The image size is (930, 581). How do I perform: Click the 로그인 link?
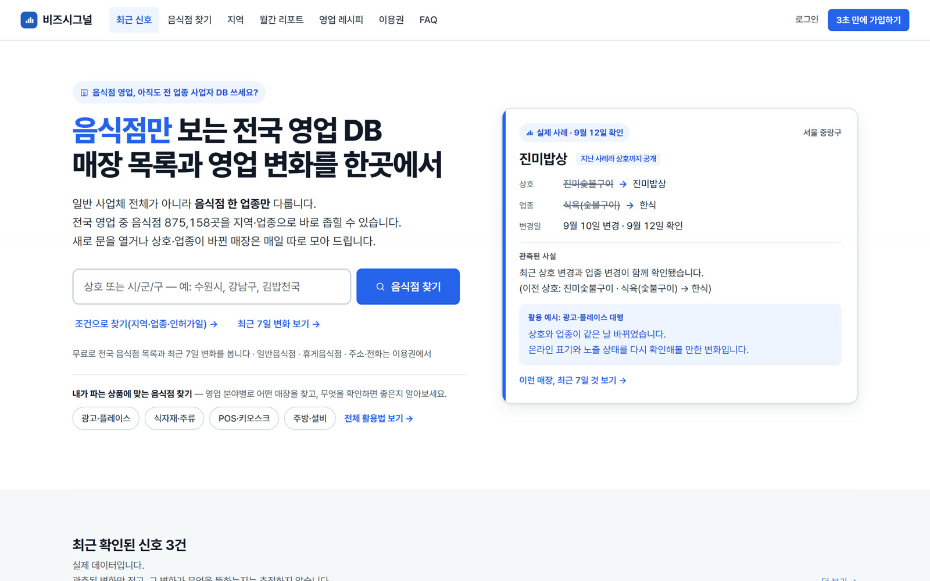(x=807, y=20)
